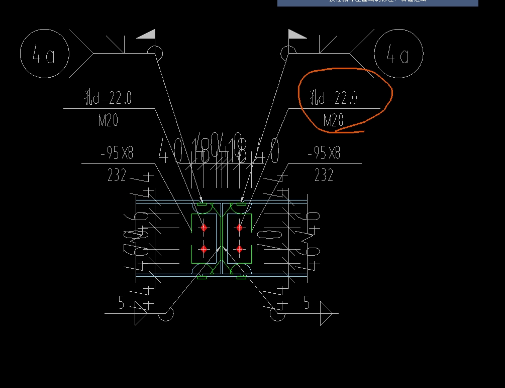505x388 pixels.
Task: Click the right "232" length value
Action: click(x=324, y=175)
